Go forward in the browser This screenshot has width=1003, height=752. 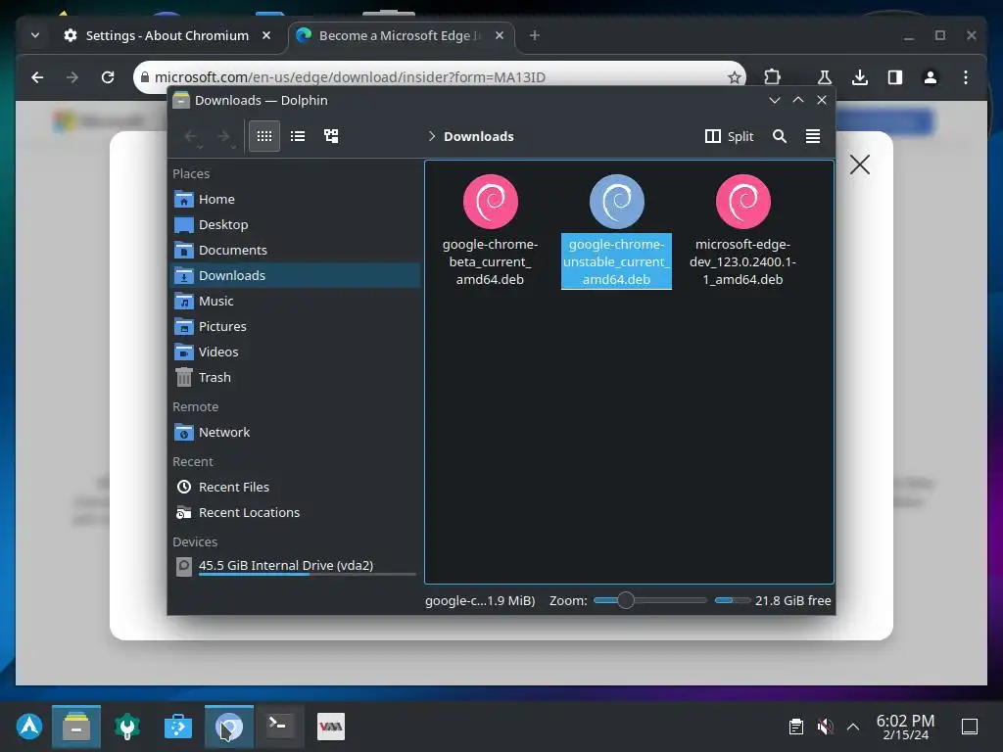[72, 77]
